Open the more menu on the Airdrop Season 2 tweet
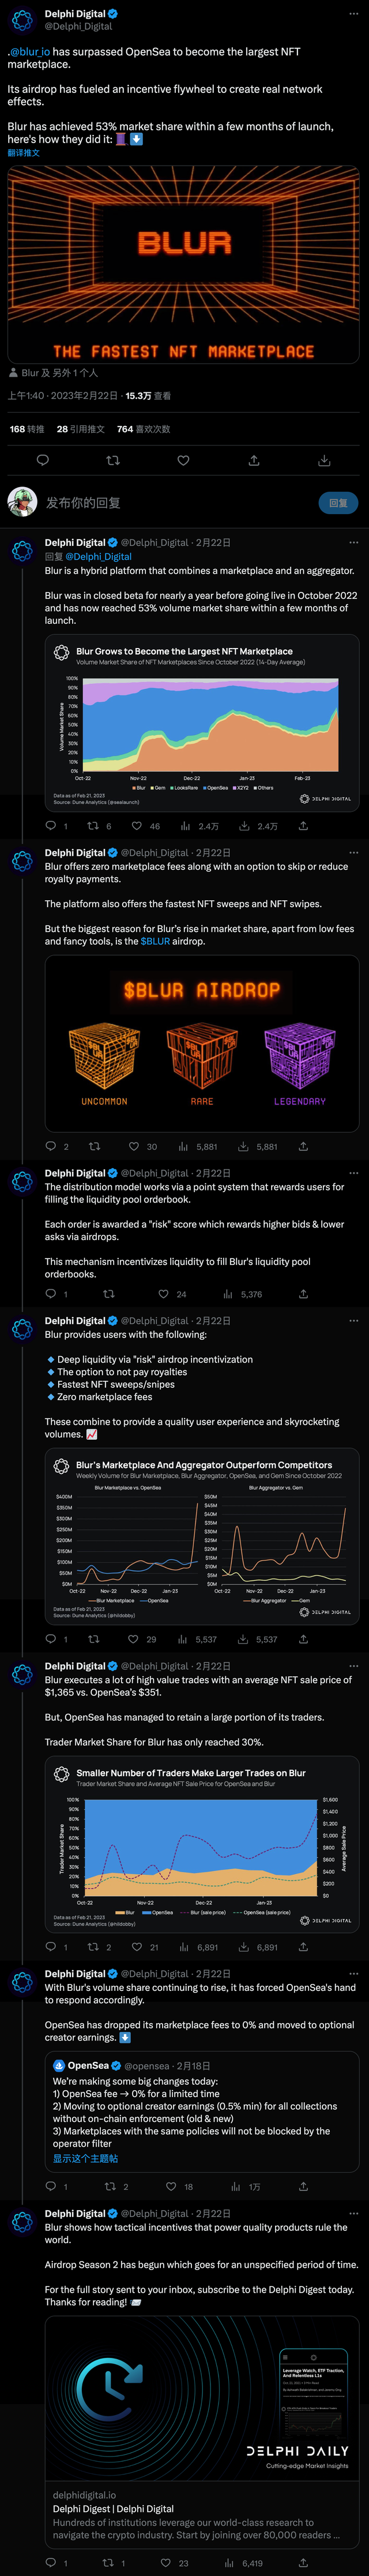369x2576 pixels. pyautogui.click(x=353, y=2214)
